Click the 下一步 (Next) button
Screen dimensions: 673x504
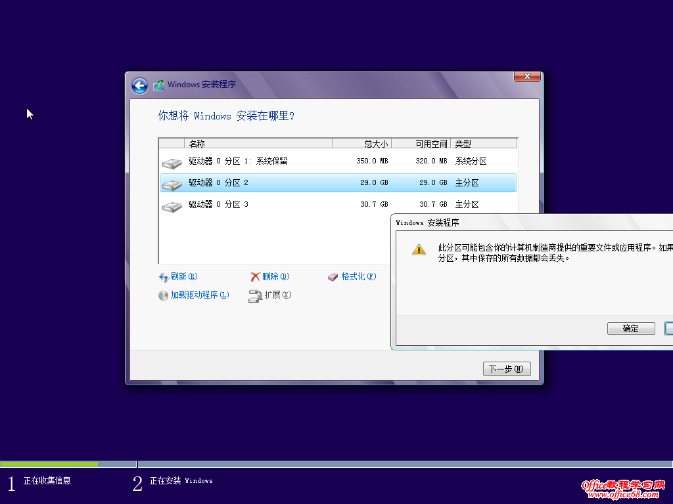[x=506, y=368]
